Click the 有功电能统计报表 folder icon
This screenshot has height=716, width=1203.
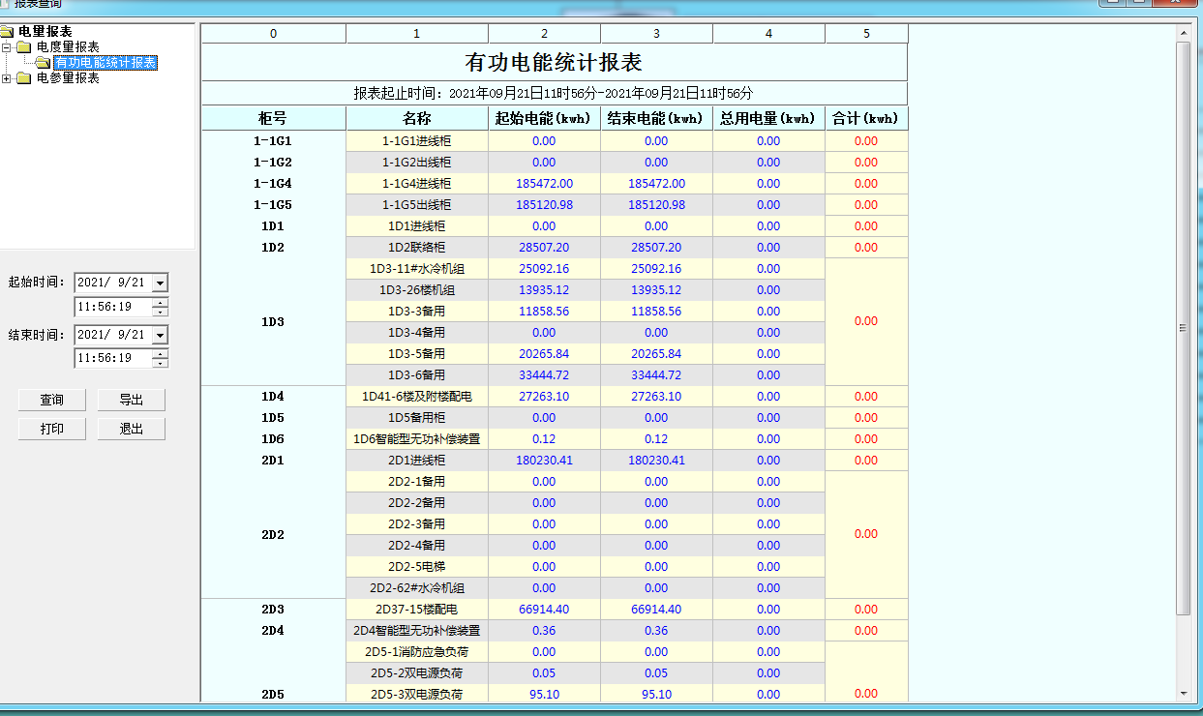coord(43,63)
